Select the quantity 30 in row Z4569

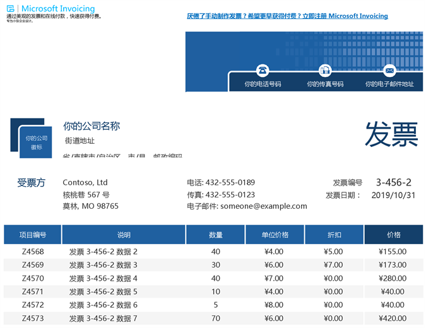point(216,265)
